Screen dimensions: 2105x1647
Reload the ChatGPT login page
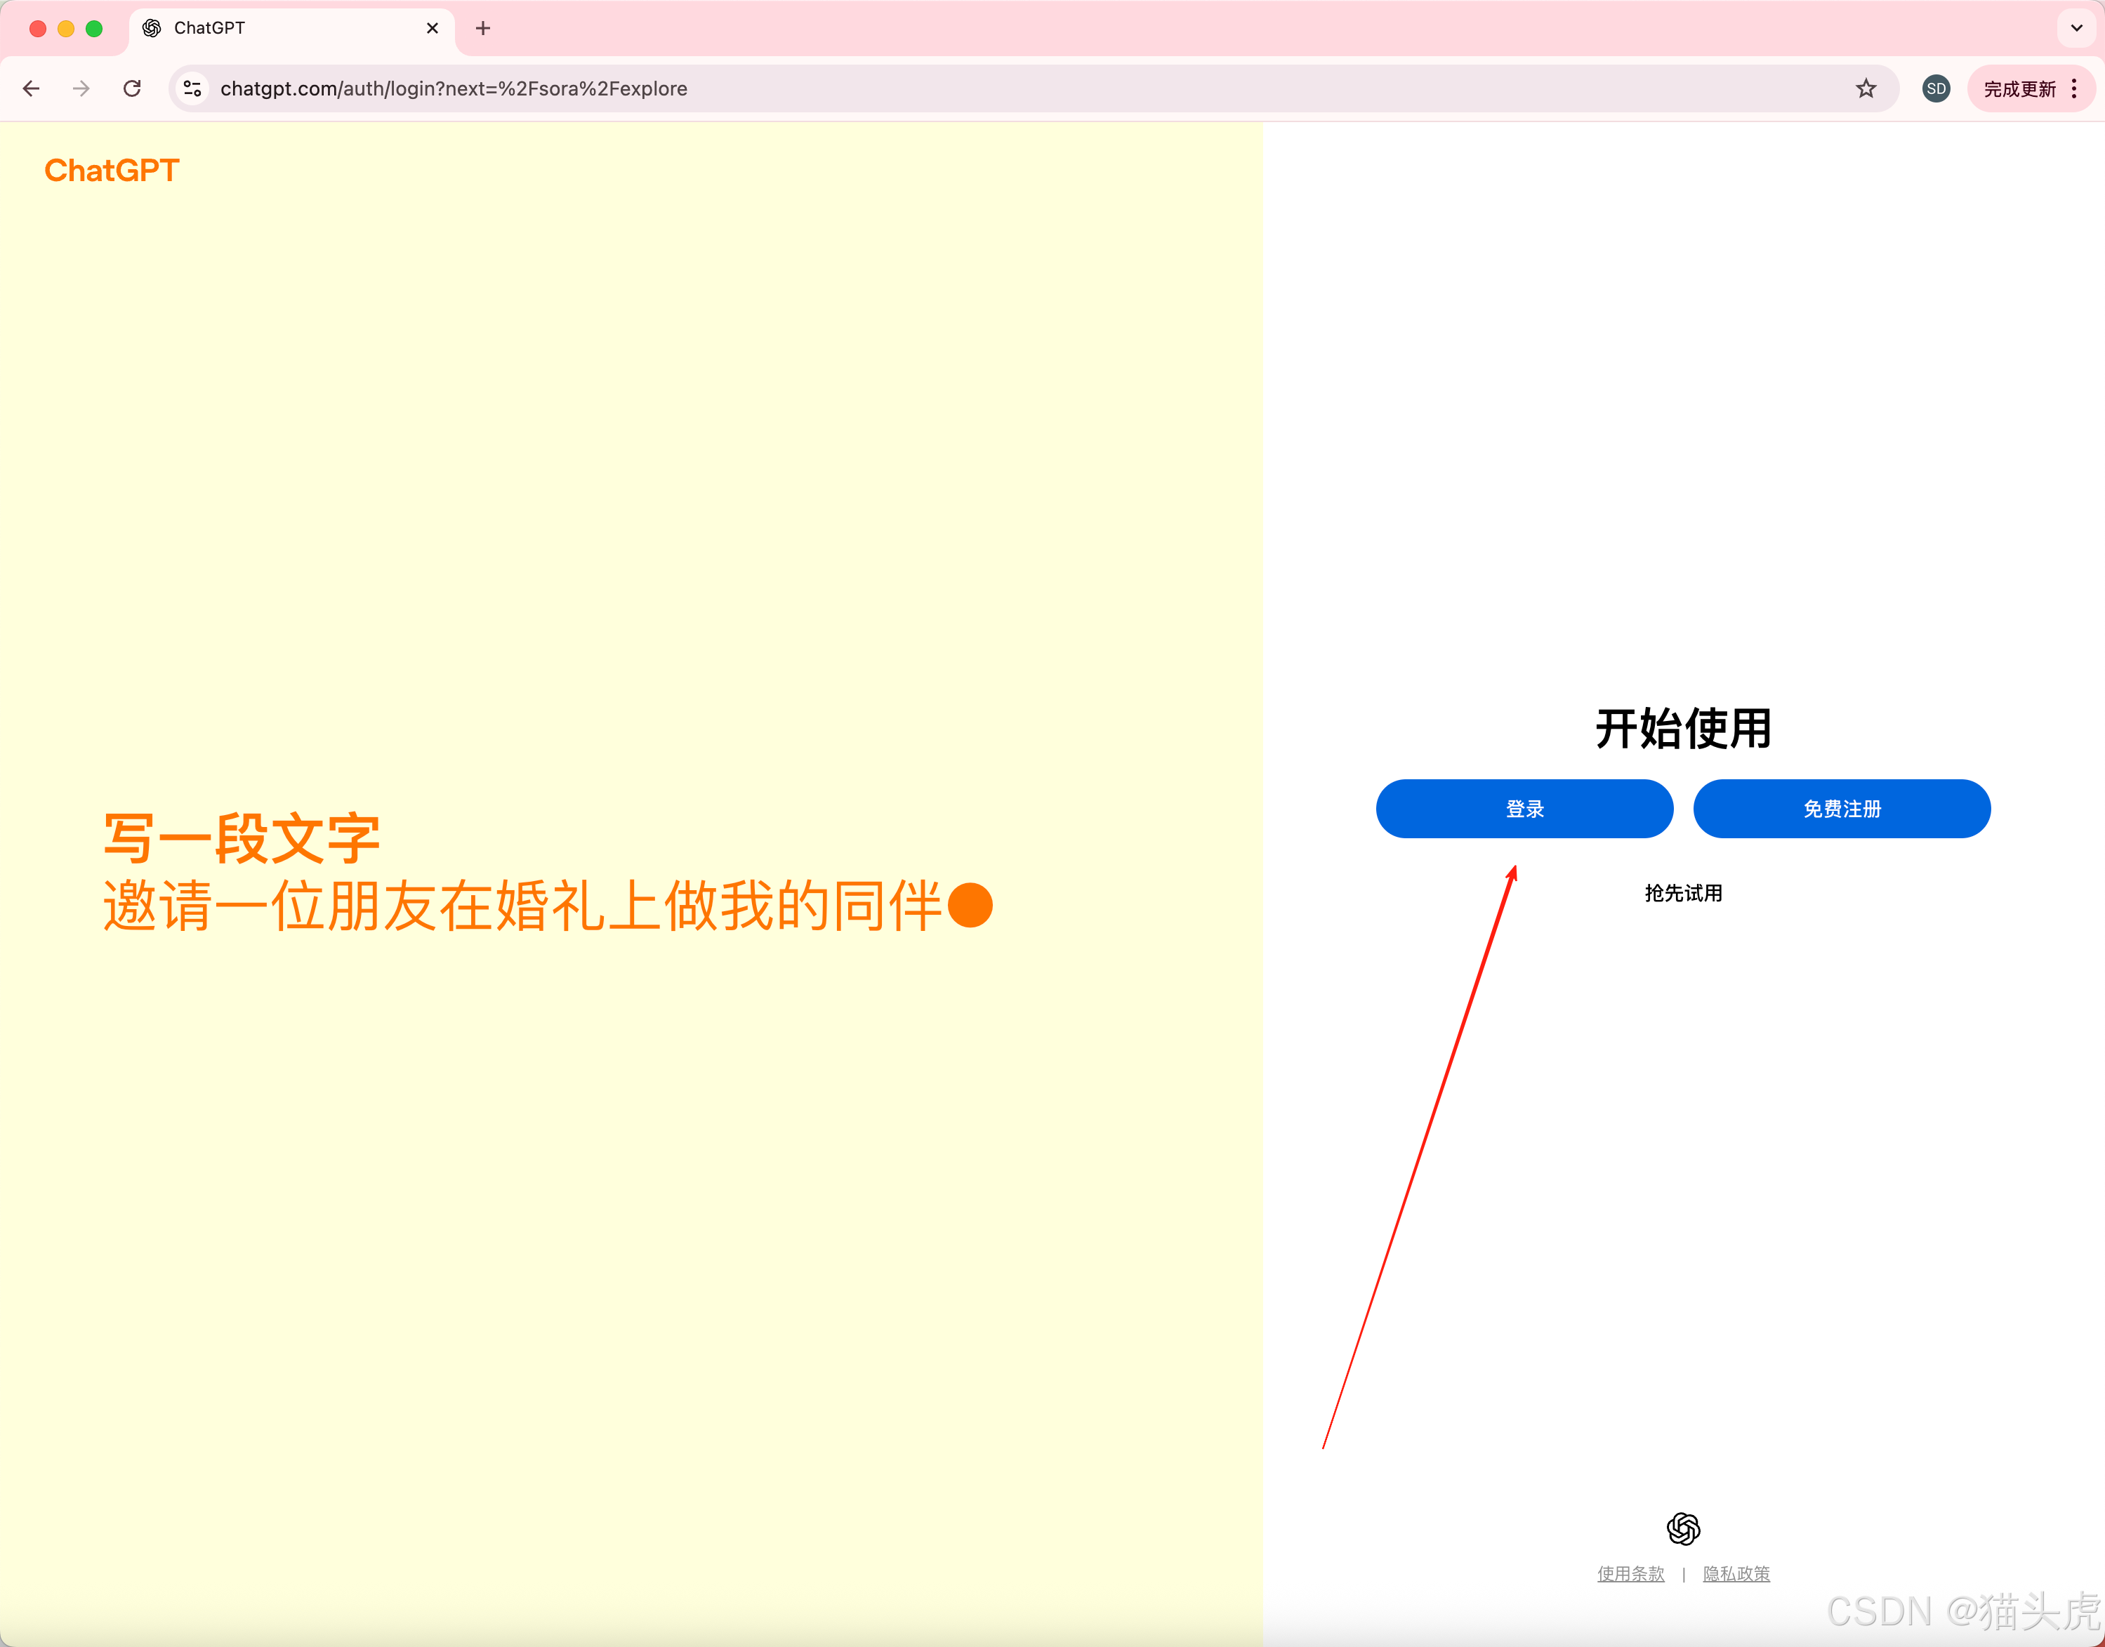(133, 88)
